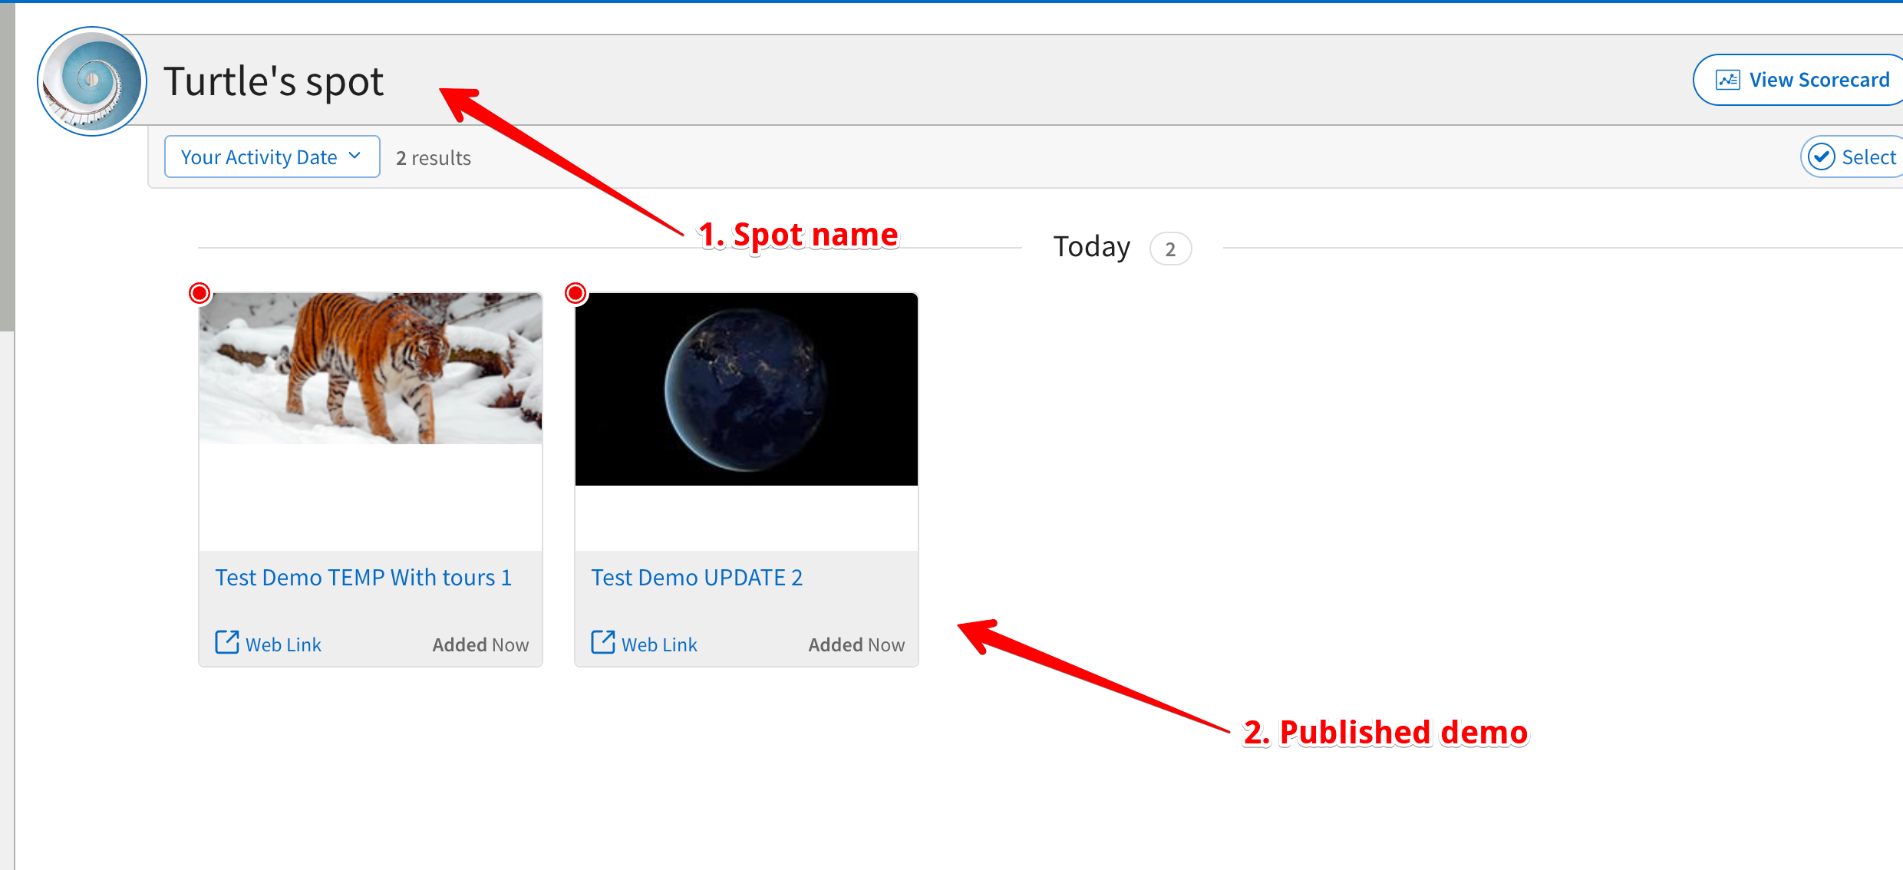Click the Today group heading
This screenshot has height=870, width=1903.
click(x=1091, y=247)
